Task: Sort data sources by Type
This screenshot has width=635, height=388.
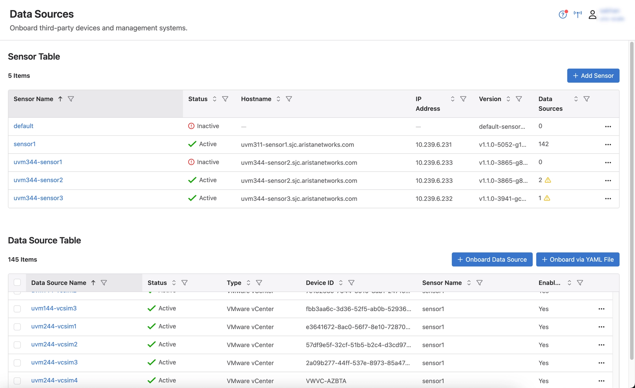Action: pos(248,283)
